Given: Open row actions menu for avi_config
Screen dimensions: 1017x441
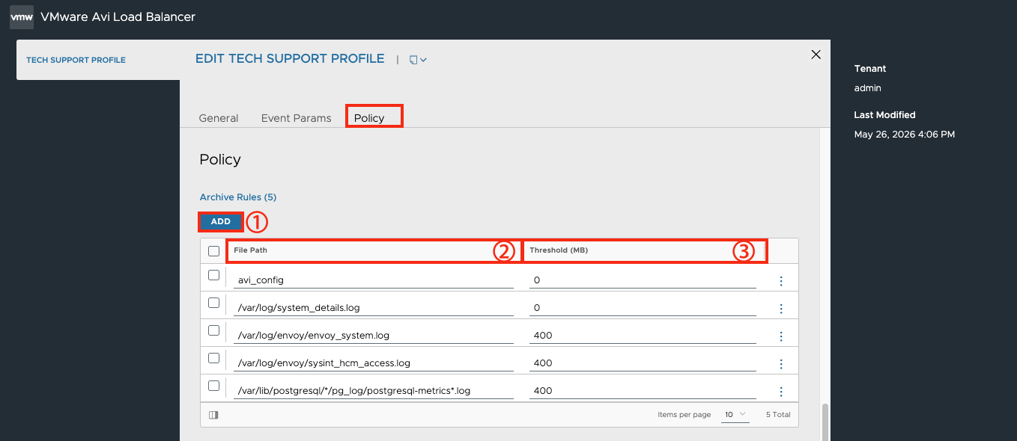Looking at the screenshot, I should point(781,281).
